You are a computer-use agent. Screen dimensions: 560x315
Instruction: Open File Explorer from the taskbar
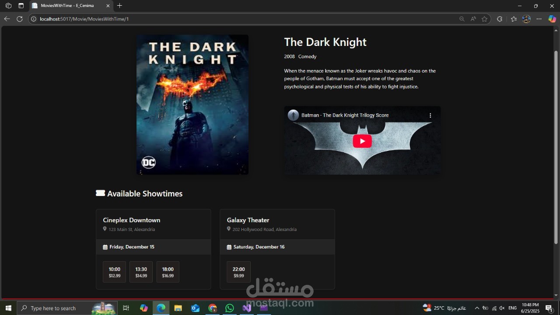[x=178, y=308]
